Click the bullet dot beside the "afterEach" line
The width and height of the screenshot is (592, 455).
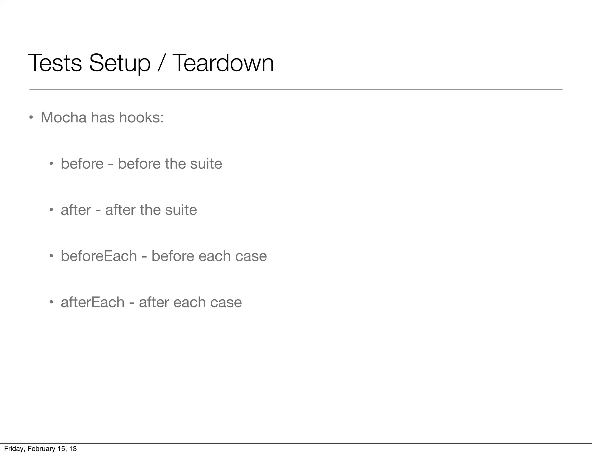click(x=51, y=302)
